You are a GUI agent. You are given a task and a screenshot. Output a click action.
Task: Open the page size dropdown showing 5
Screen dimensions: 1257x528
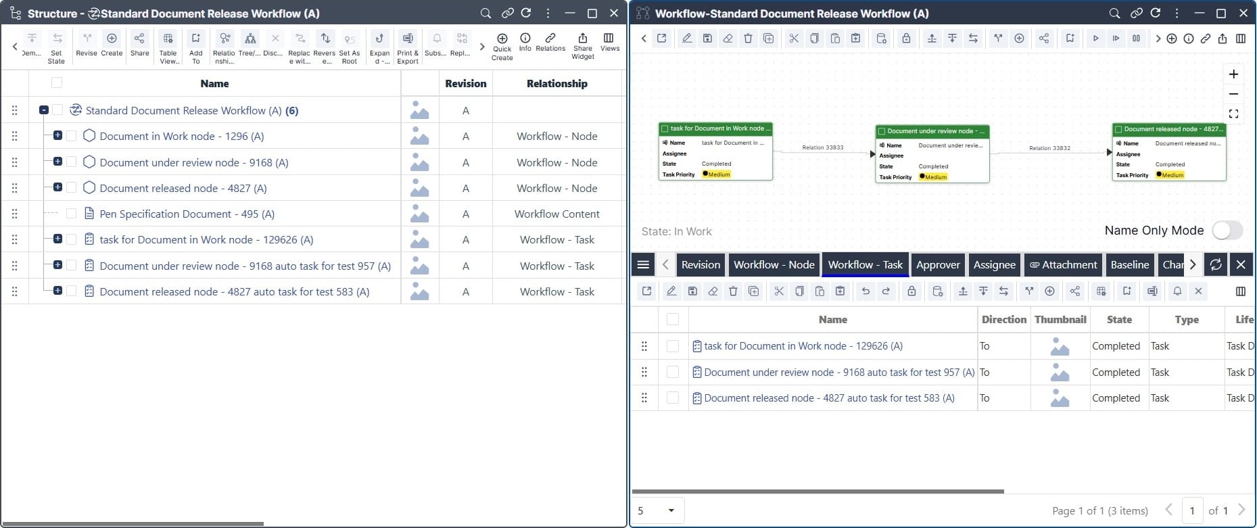[x=658, y=510]
